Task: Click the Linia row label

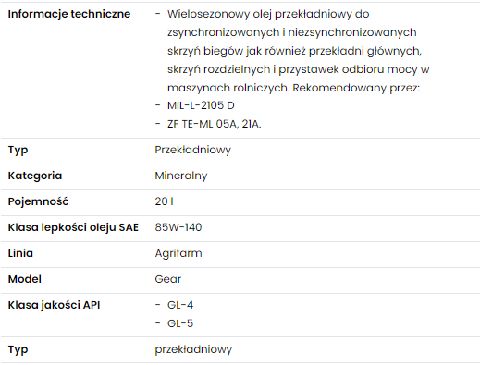Action: click(20, 253)
